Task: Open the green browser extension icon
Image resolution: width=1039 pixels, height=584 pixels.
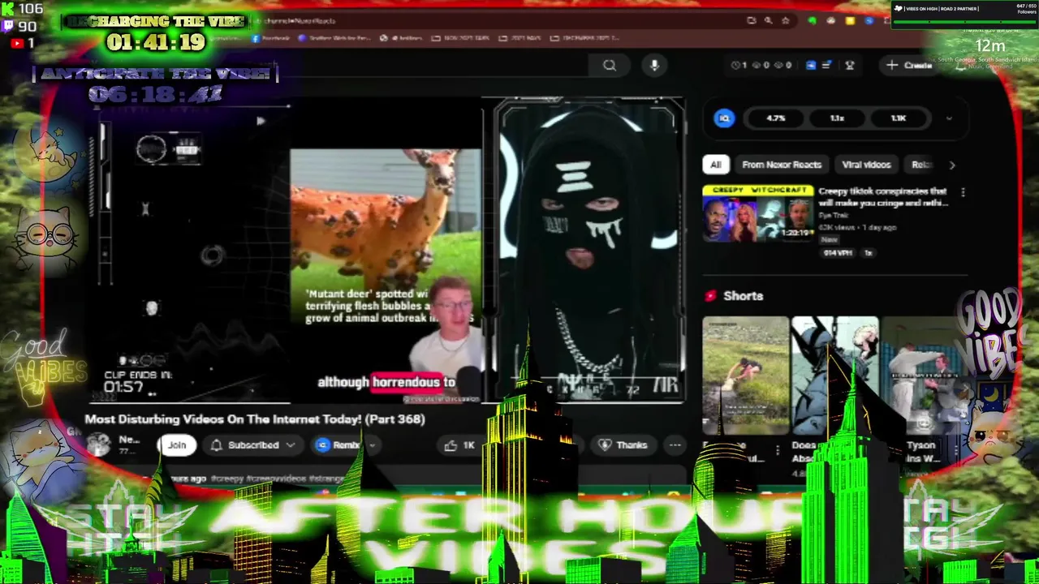Action: (812, 20)
